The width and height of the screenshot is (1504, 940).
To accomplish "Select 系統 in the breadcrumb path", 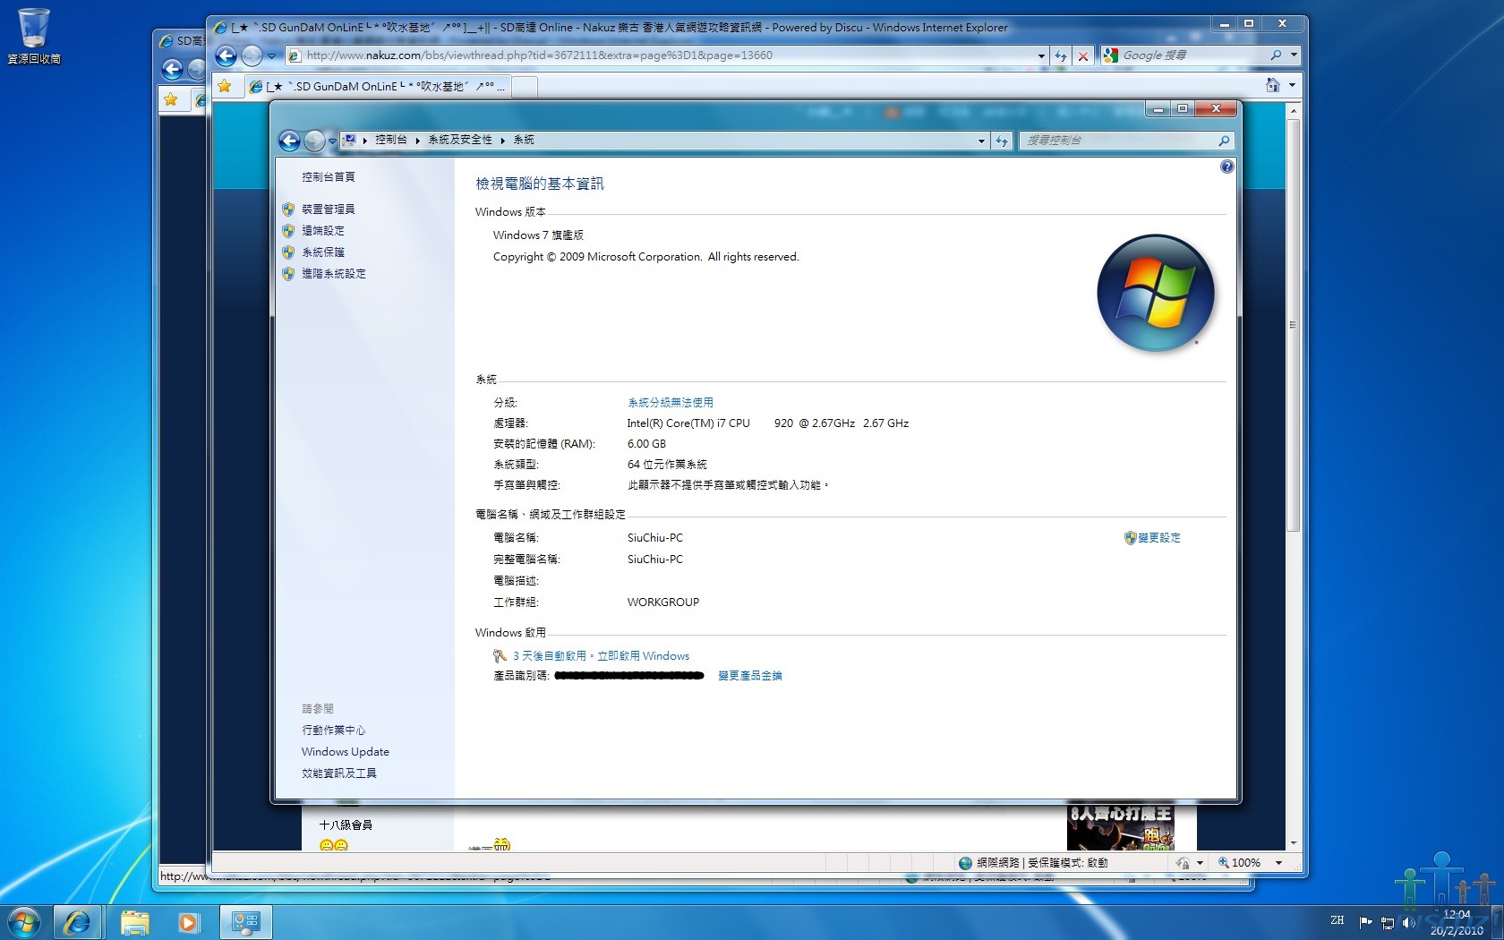I will click(524, 140).
